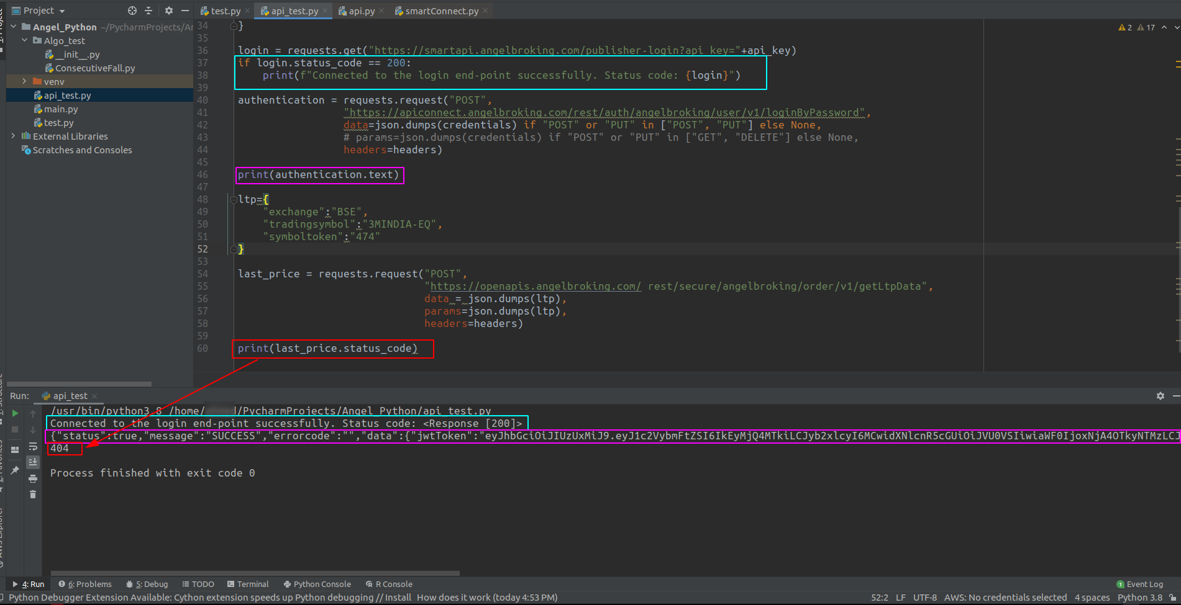Fold code block ending at line 34
1181x605 pixels.
pos(233,25)
